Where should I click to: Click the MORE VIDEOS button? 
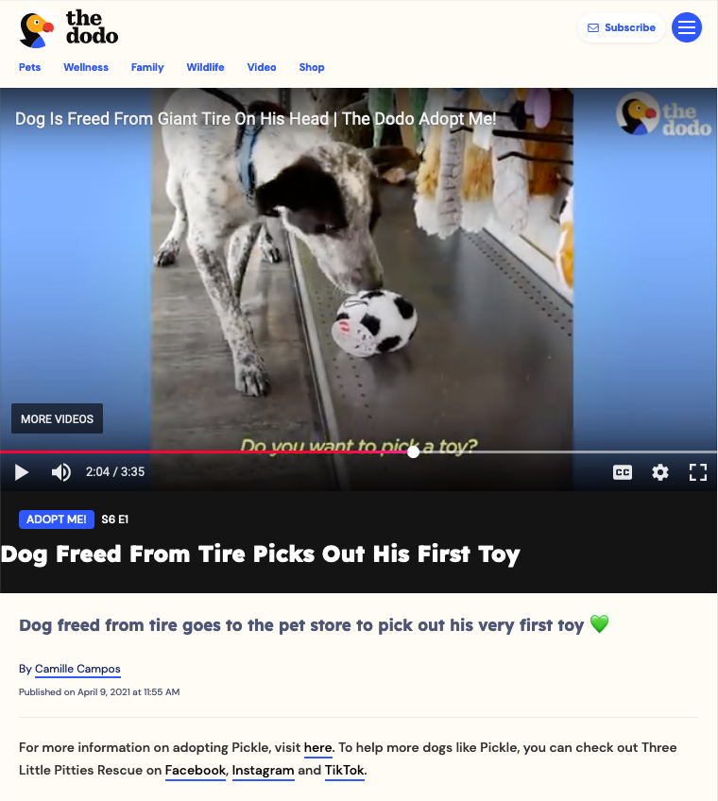pyautogui.click(x=58, y=418)
